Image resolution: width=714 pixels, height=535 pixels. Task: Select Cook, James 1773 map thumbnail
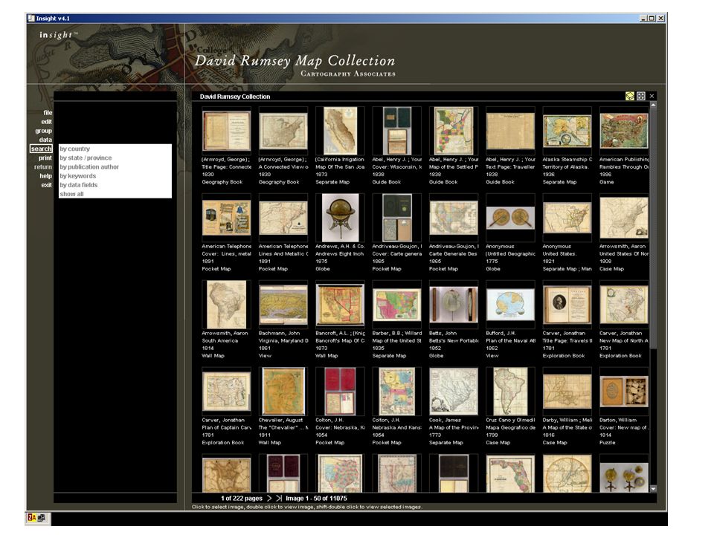[454, 392]
